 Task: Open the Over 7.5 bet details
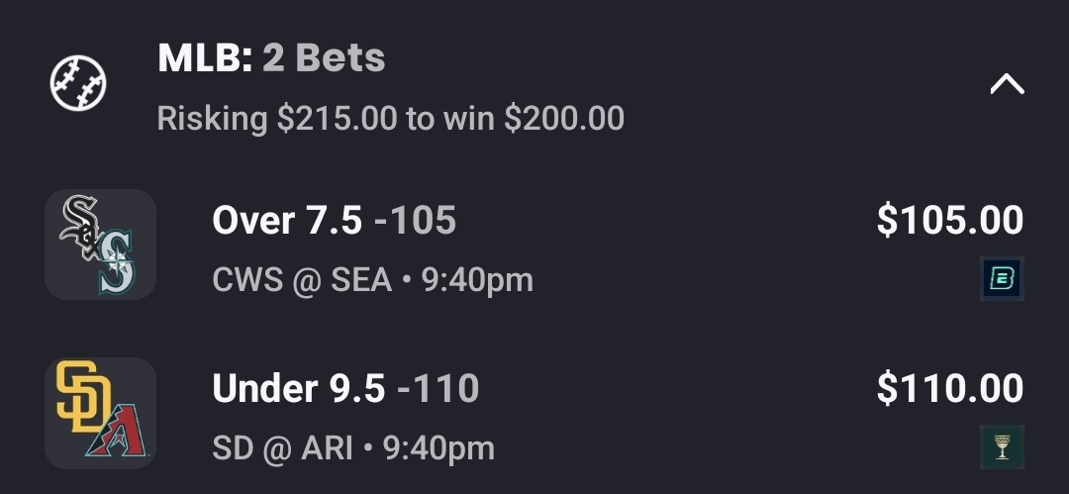point(287,221)
